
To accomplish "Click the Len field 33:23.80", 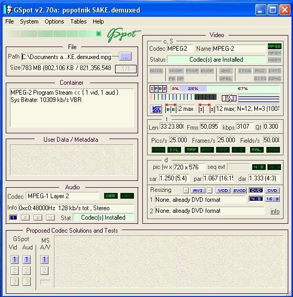I will (172, 127).
